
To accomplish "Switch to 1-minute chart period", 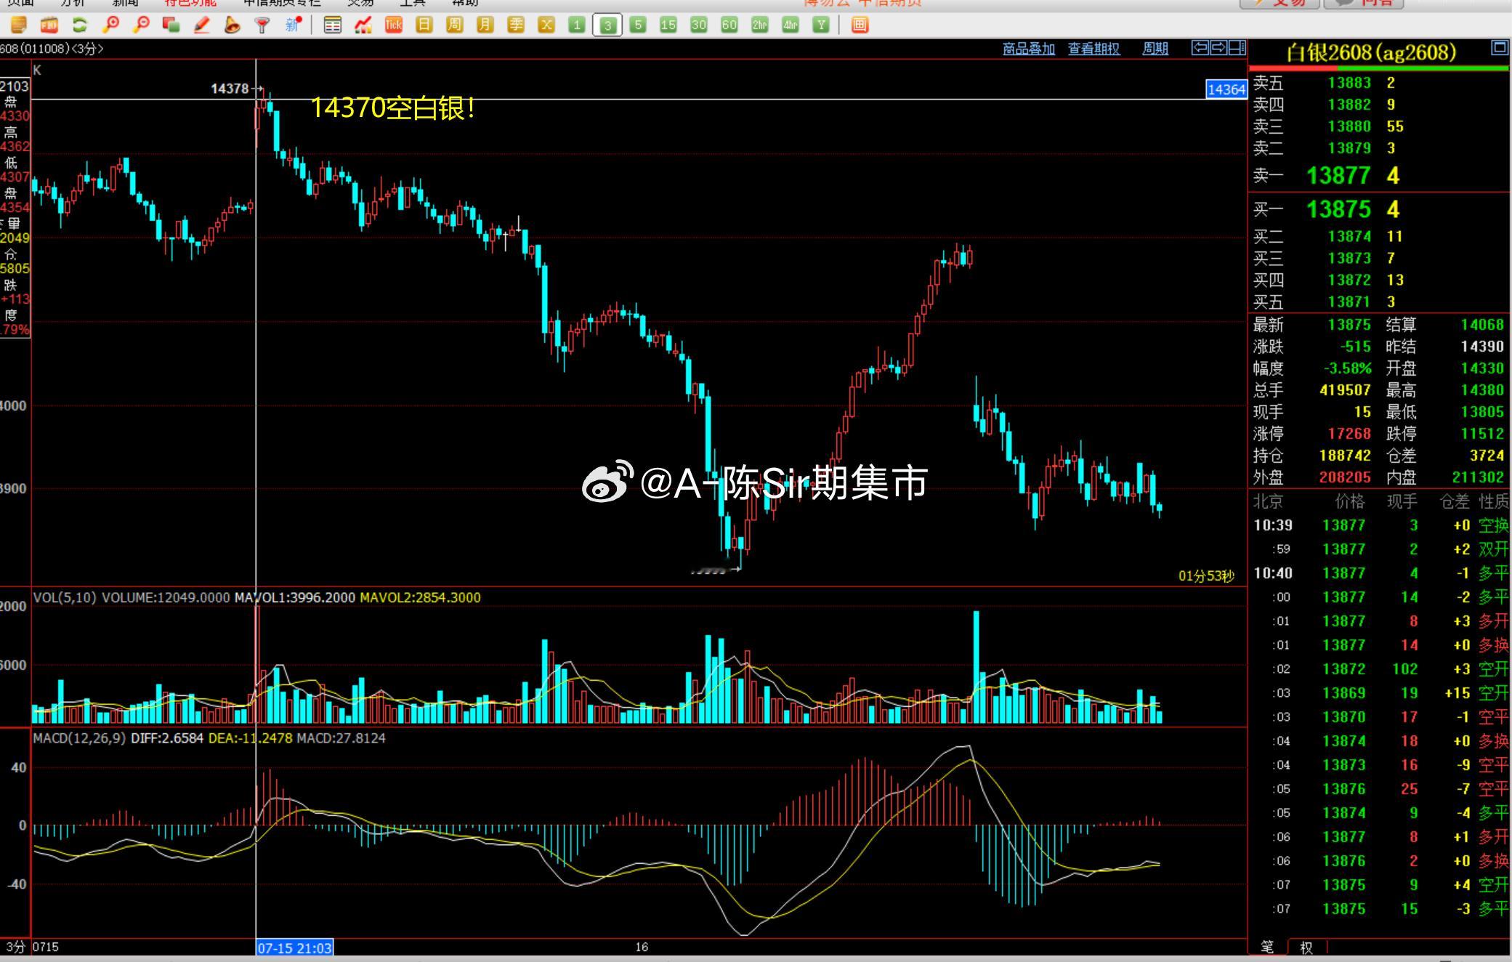I will (x=577, y=25).
